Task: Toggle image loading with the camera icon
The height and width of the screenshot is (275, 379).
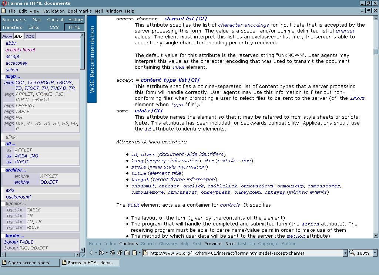Action: click(x=127, y=253)
